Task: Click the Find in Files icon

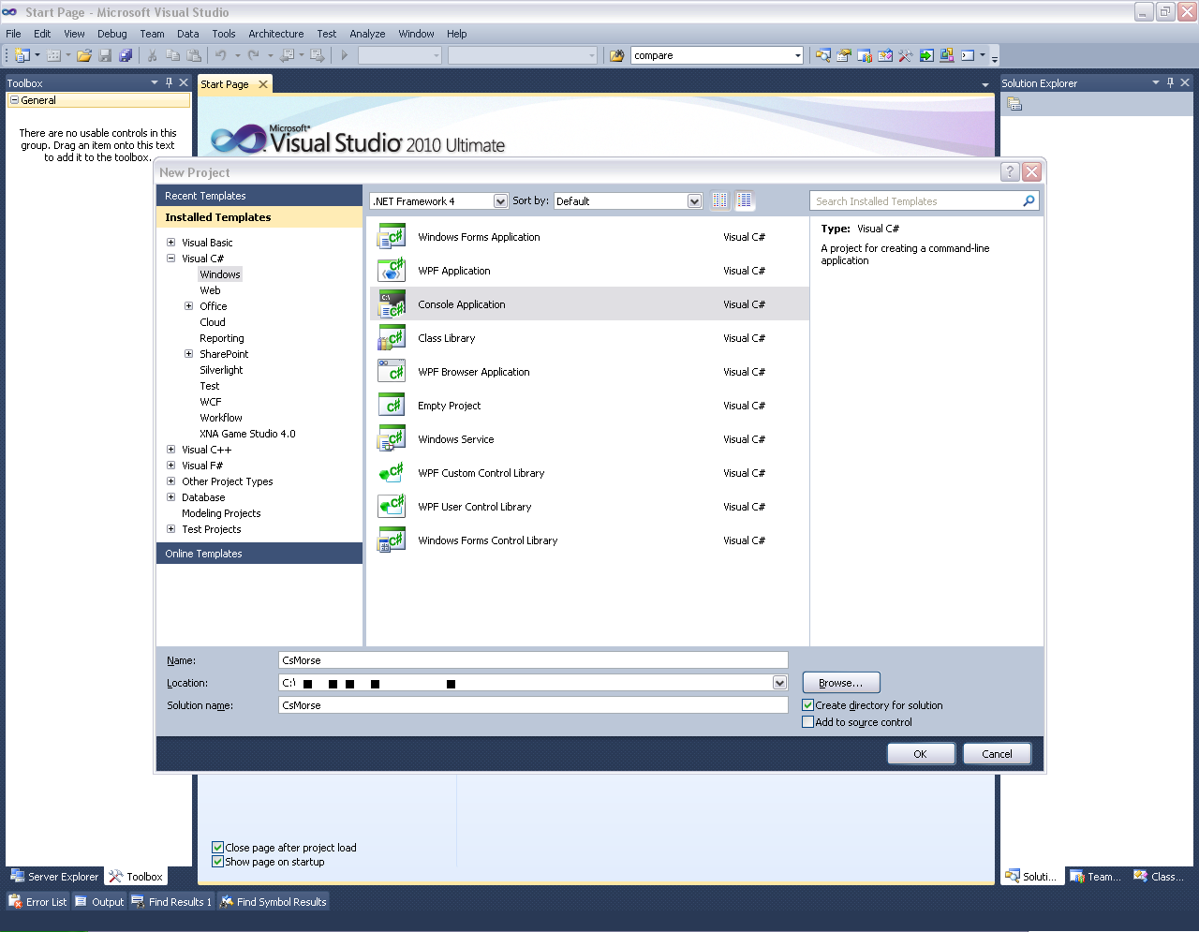Action: click(x=616, y=55)
